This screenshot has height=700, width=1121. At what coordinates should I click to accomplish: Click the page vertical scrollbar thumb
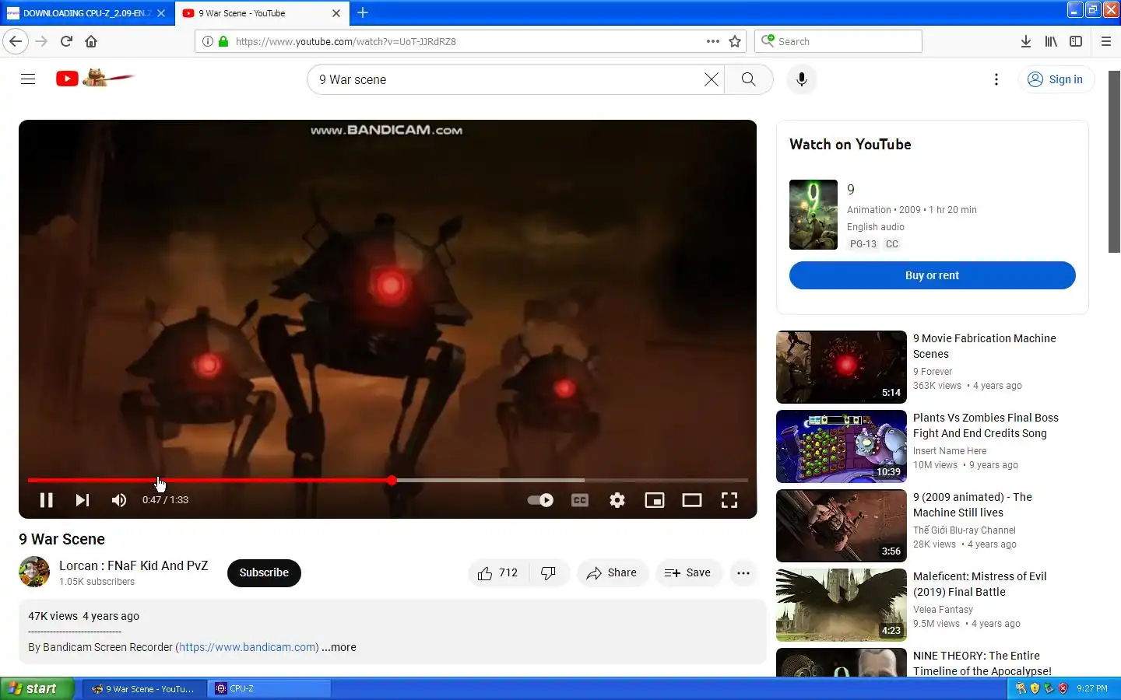1114,162
